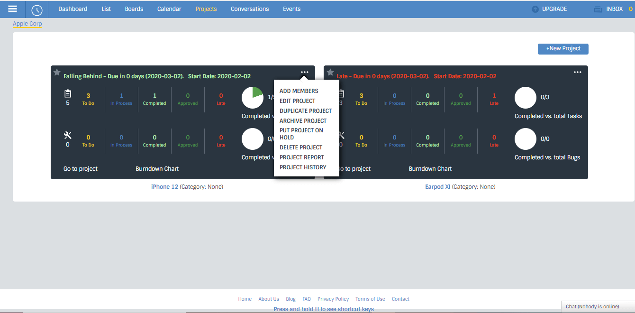
Task: Open Project History from the menu
Action: tap(303, 167)
